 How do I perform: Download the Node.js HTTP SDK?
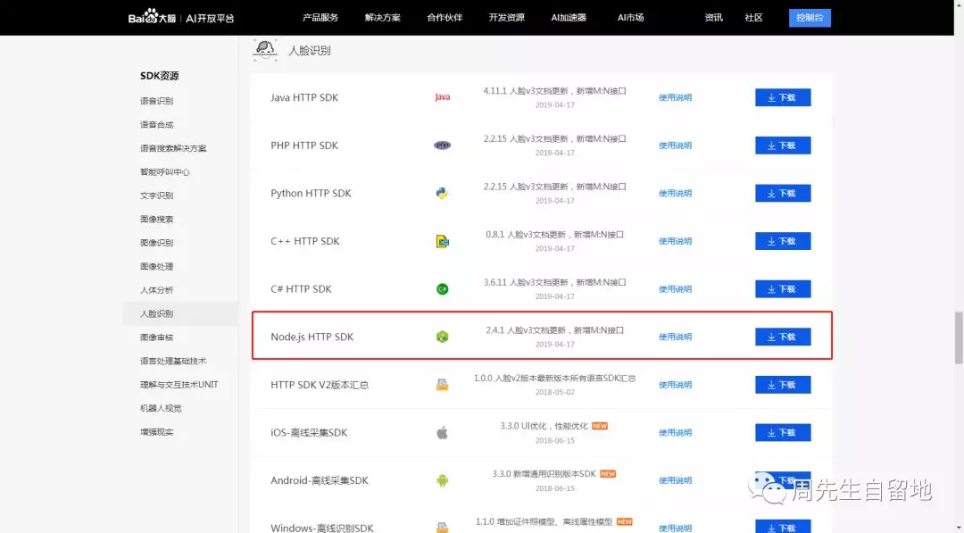pos(783,337)
